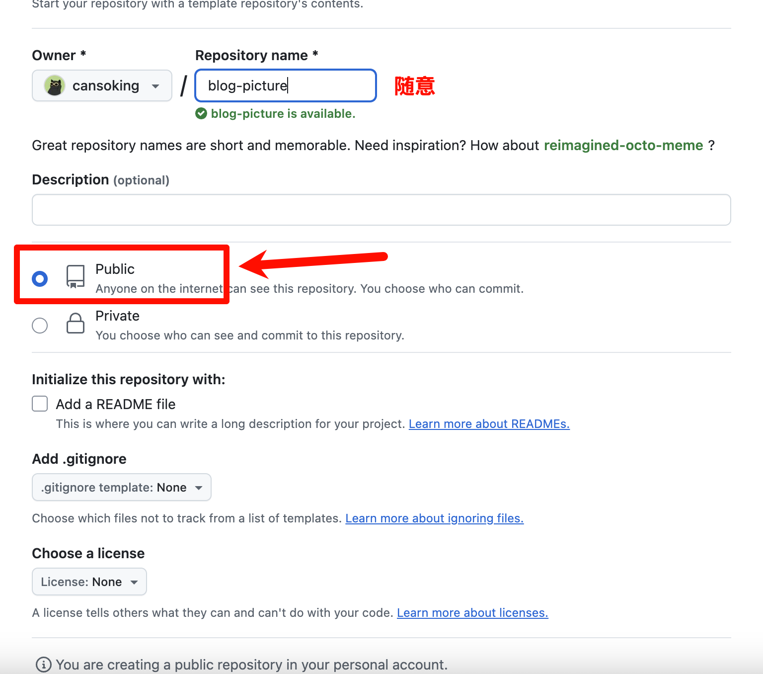The width and height of the screenshot is (763, 674).
Task: Open the Owner cansoking dropdown
Action: click(102, 85)
